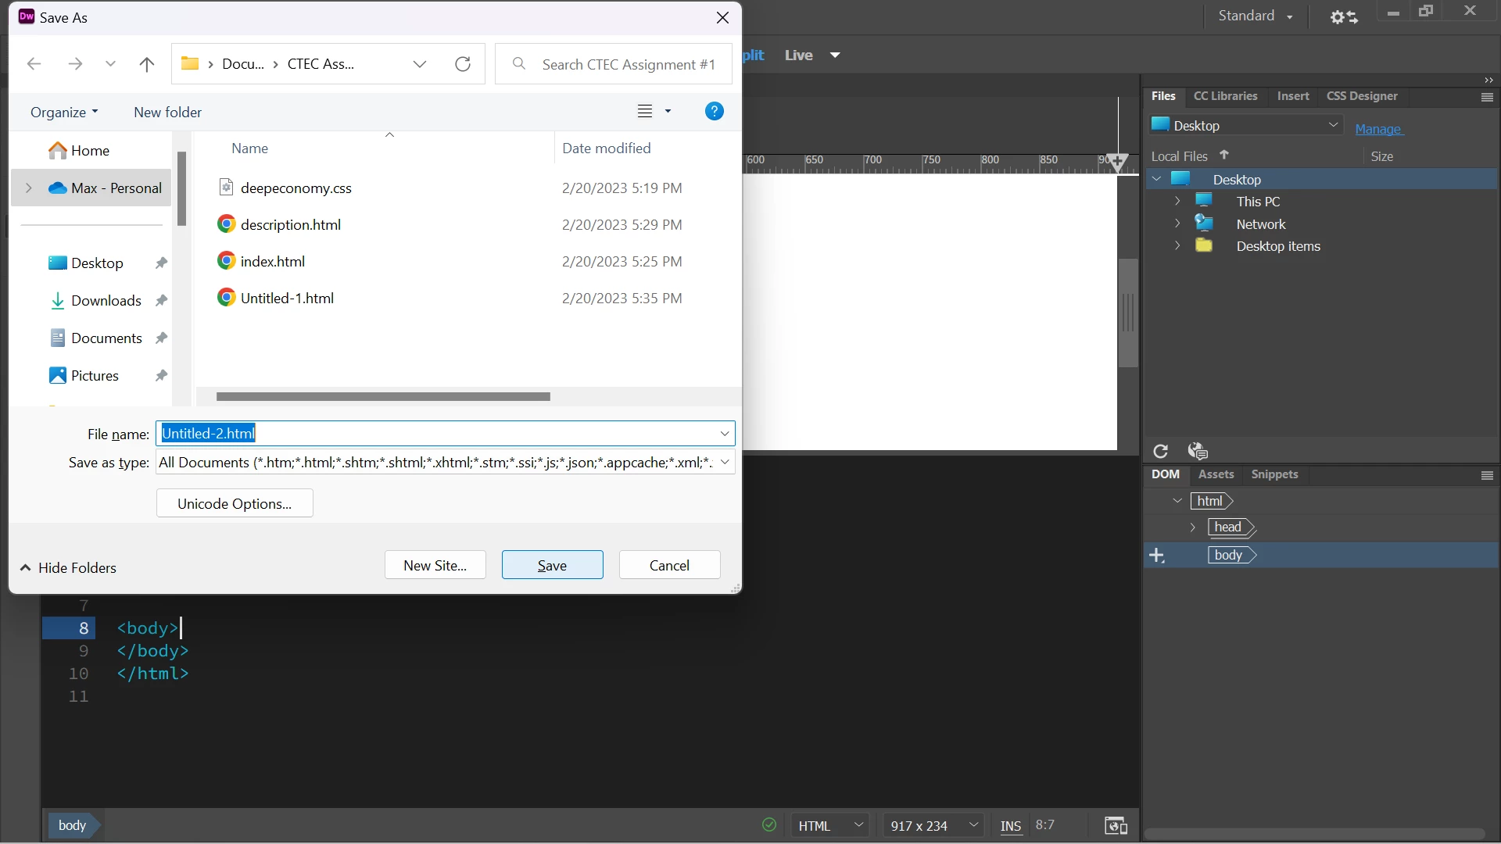Click the horizontal scrollbar in file list
The image size is (1501, 844).
(x=383, y=396)
